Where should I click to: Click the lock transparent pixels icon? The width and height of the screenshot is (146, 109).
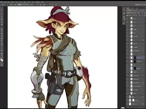click(x=130, y=15)
